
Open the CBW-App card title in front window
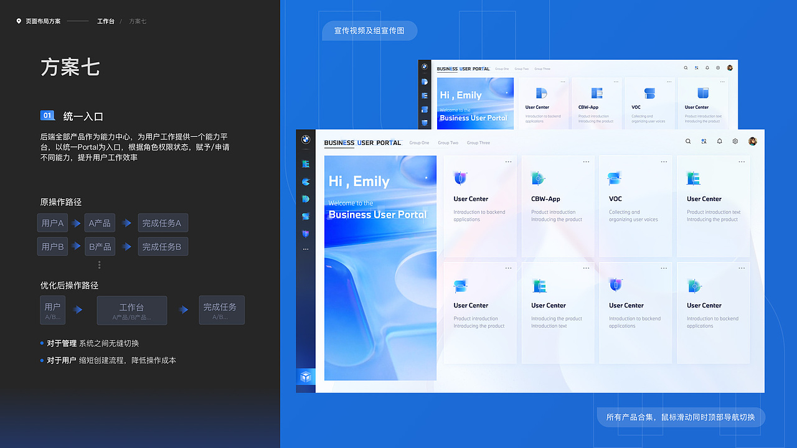point(545,199)
